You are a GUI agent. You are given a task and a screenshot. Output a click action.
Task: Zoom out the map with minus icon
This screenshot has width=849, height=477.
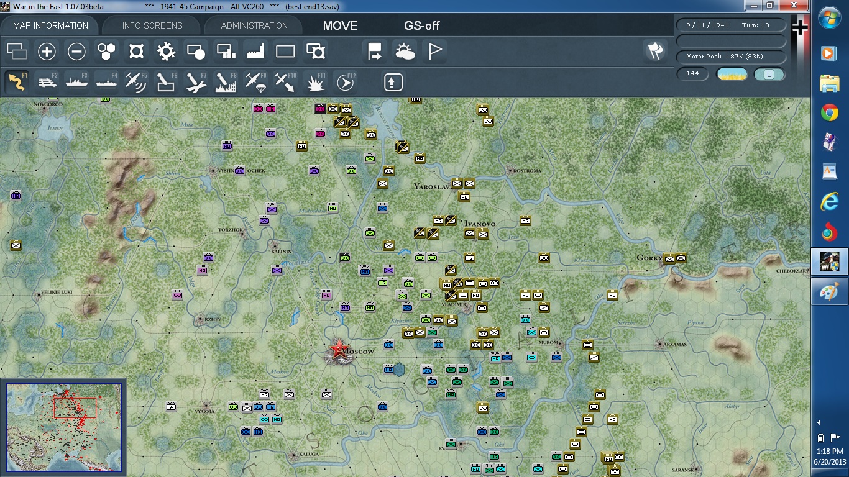pos(76,52)
